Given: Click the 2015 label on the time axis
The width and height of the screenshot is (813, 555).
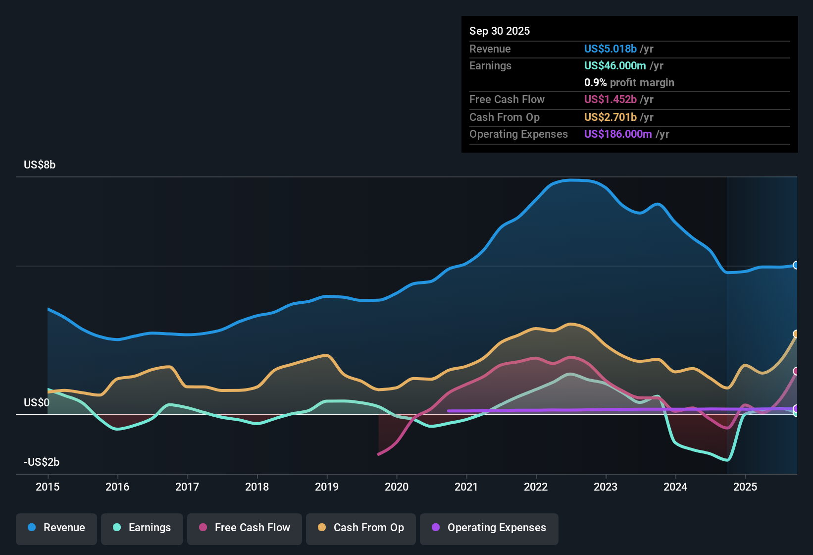Looking at the screenshot, I should (48, 487).
